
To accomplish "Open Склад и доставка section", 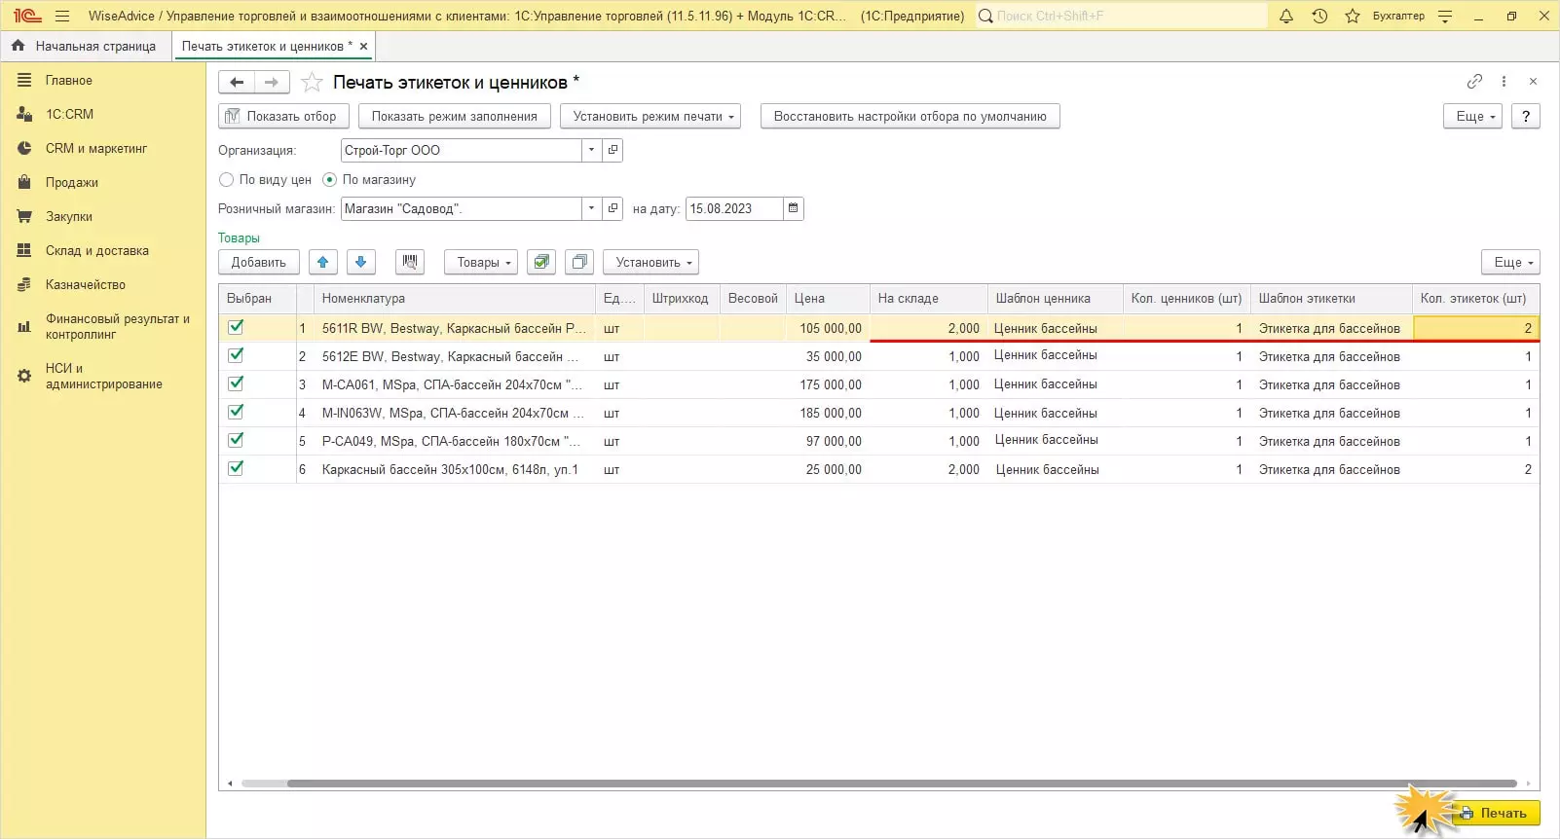I will pos(96,250).
